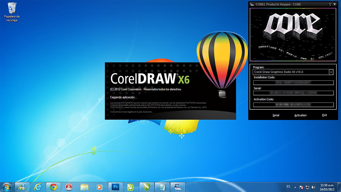341x192 pixels.
Task: Minimize the COREL Products Keygen window
Action: (x=330, y=4)
